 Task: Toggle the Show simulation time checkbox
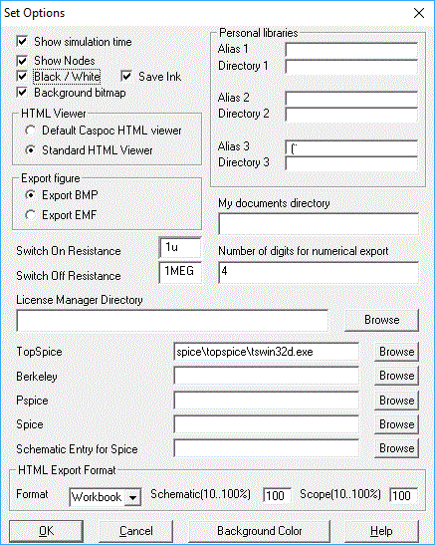[x=22, y=42]
